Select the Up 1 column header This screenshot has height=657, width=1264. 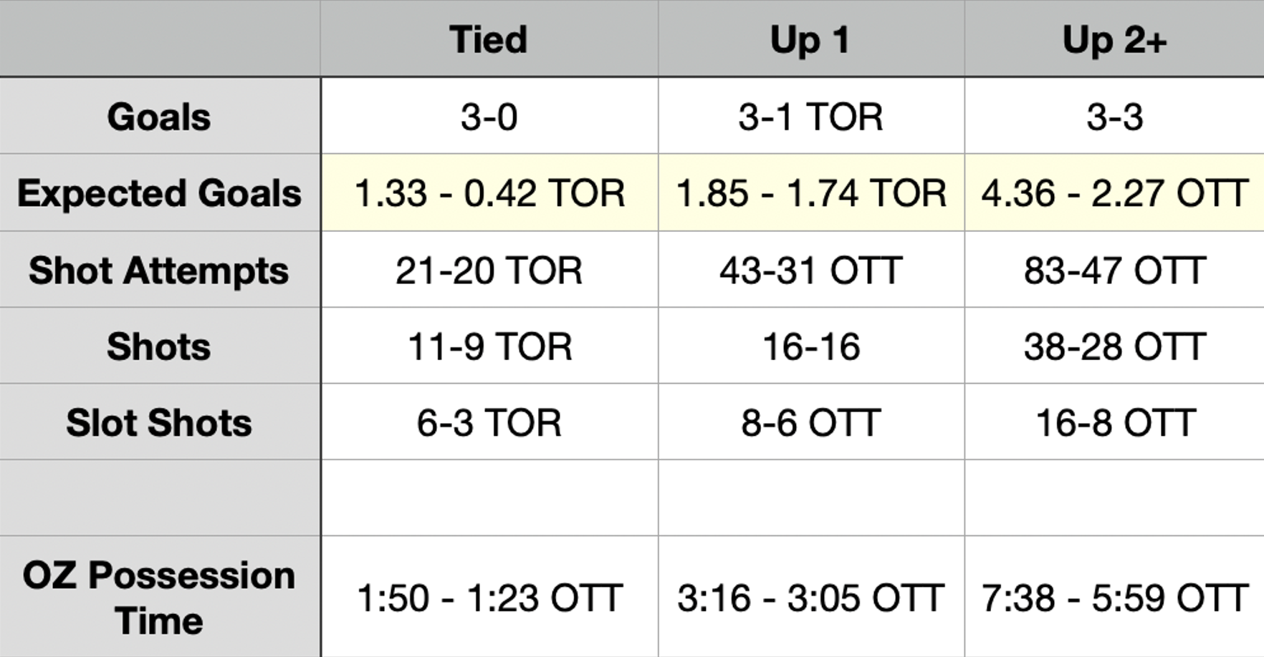coord(810,39)
